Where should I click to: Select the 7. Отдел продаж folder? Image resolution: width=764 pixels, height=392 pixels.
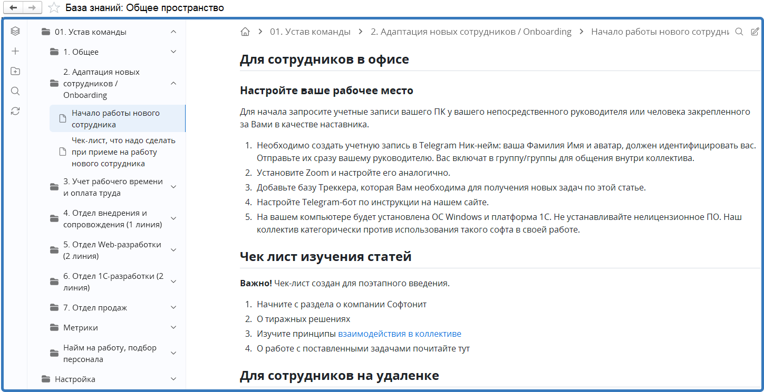(95, 307)
